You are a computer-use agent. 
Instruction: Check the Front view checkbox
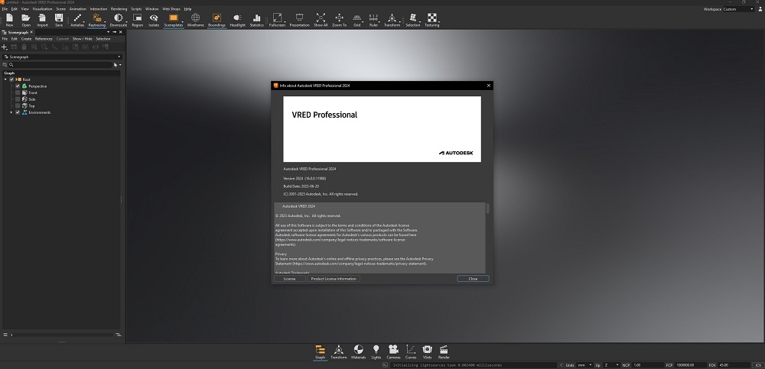pyautogui.click(x=18, y=92)
